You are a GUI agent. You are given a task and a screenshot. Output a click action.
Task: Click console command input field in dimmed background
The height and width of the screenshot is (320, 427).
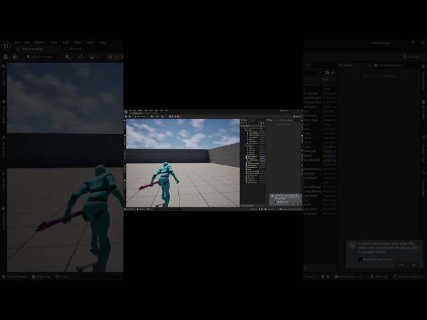pos(97,277)
